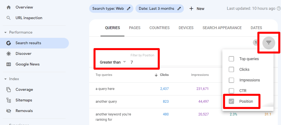Click the Removals crossed-eye icon
The height and width of the screenshot is (125, 281).
[x=8, y=111]
